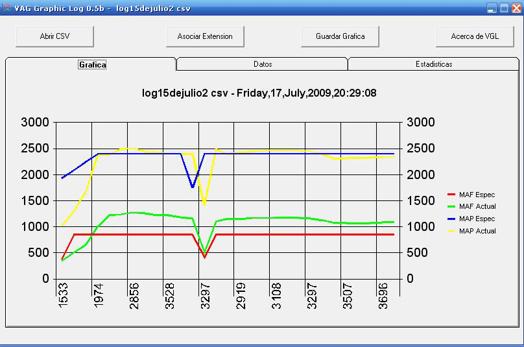This screenshot has height=347, width=524.
Task: Click the VAG Graphic Log title bar icon
Action: pyautogui.click(x=7, y=8)
